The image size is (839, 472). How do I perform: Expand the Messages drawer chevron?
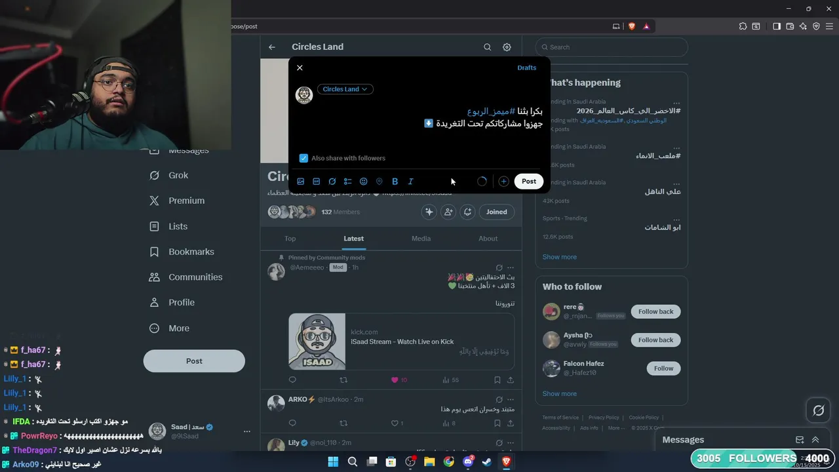tap(815, 440)
